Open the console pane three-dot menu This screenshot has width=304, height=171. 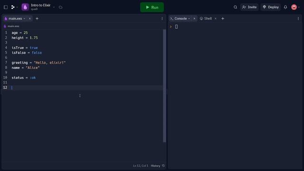[x=298, y=19]
